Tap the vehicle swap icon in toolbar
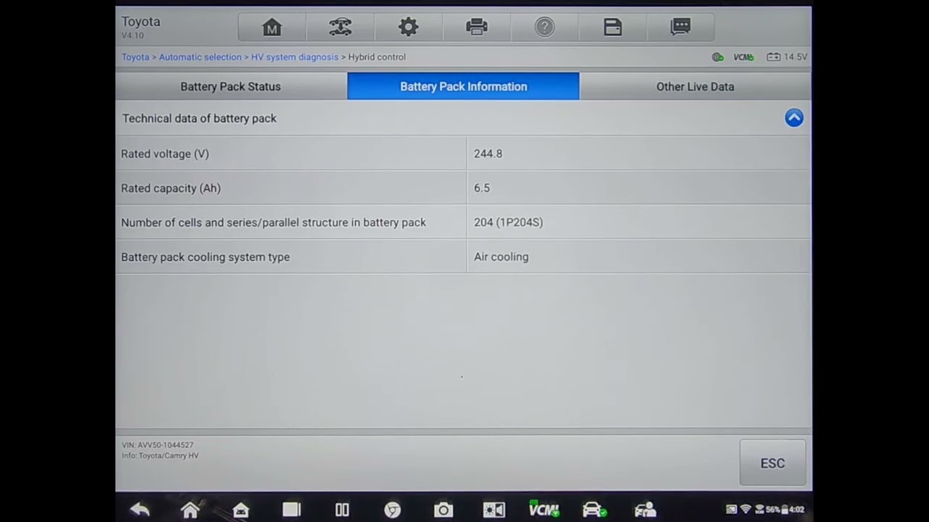Image resolution: width=929 pixels, height=522 pixels. pyautogui.click(x=340, y=28)
